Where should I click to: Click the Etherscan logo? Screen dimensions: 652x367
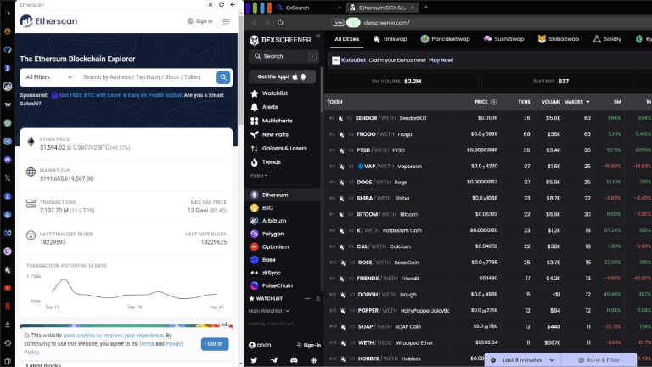coord(48,20)
